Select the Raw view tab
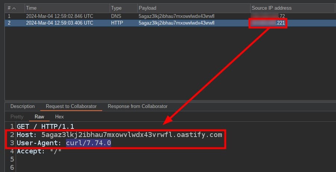 [x=39, y=117]
